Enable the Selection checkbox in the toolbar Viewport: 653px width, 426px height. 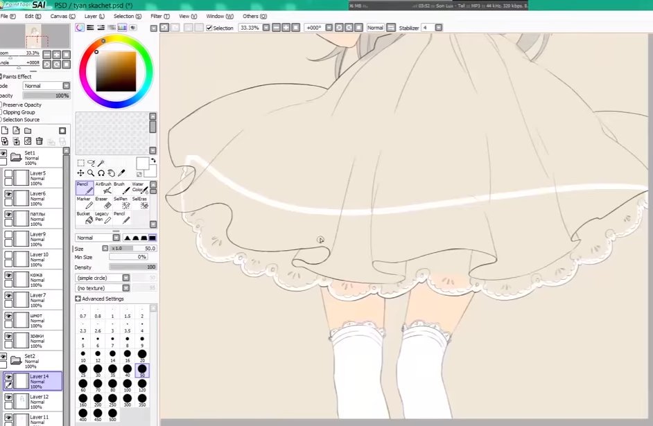click(x=209, y=28)
